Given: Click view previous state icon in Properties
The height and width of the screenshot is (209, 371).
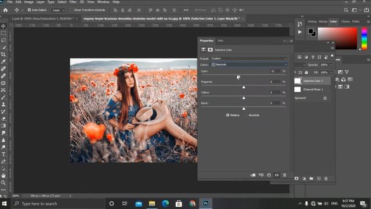Looking at the screenshot, I should coord(261,175).
